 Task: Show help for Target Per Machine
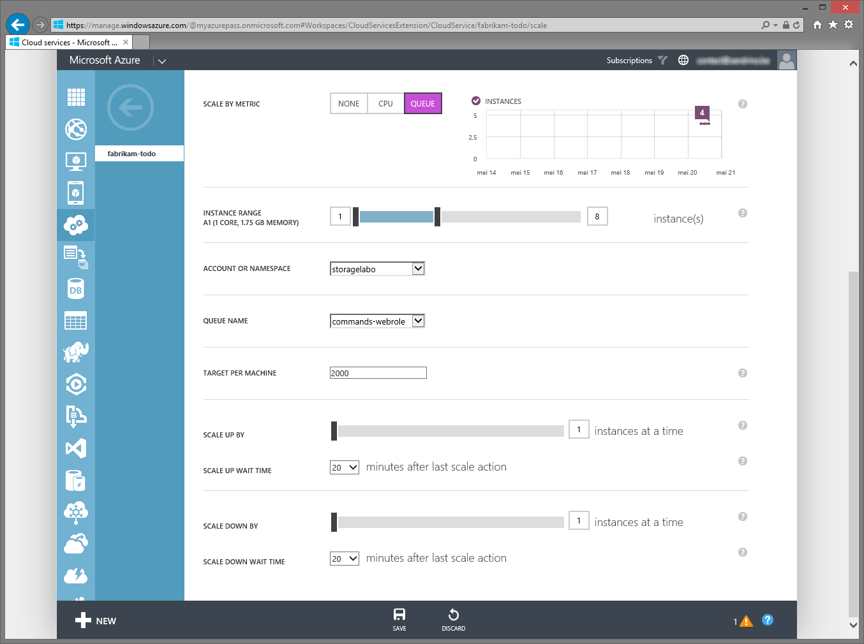click(743, 373)
